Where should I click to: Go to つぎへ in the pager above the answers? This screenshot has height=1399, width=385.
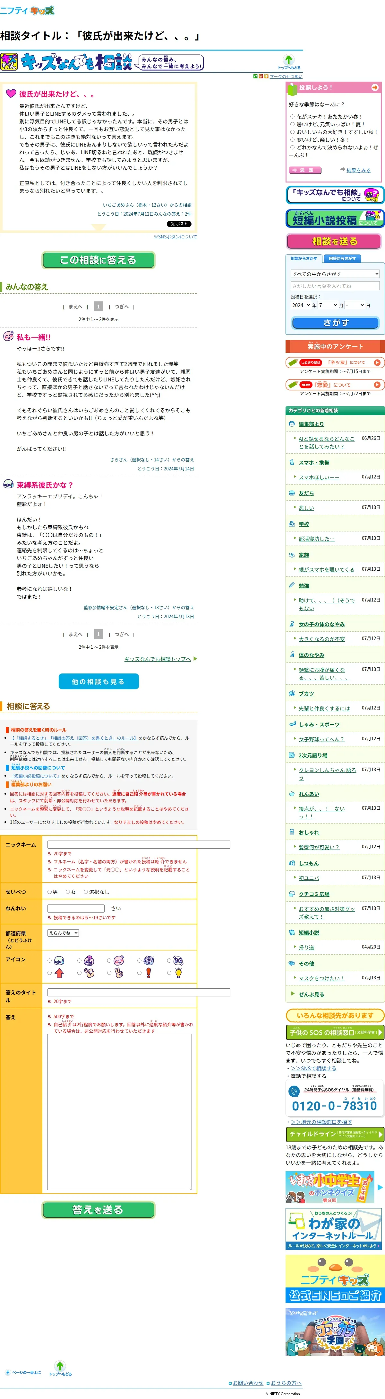point(122,306)
